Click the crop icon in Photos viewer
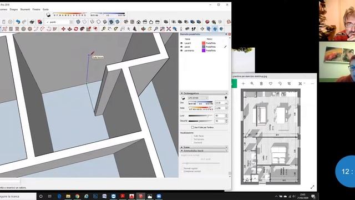The width and height of the screenshot is (355, 200). coord(289,83)
